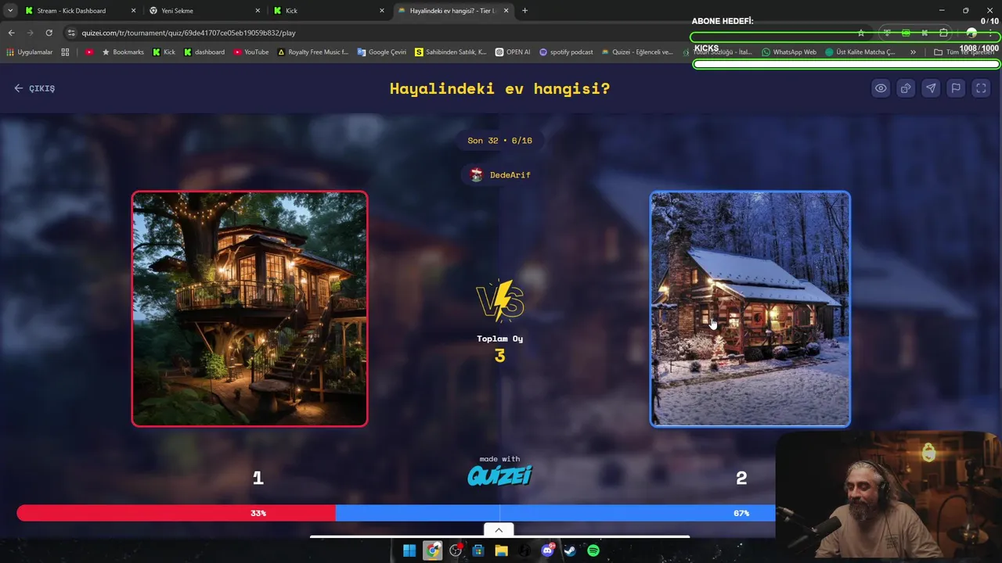Viewport: 1002px width, 563px height.
Task: Open the Google Çeviri bookmark
Action: pos(382,52)
